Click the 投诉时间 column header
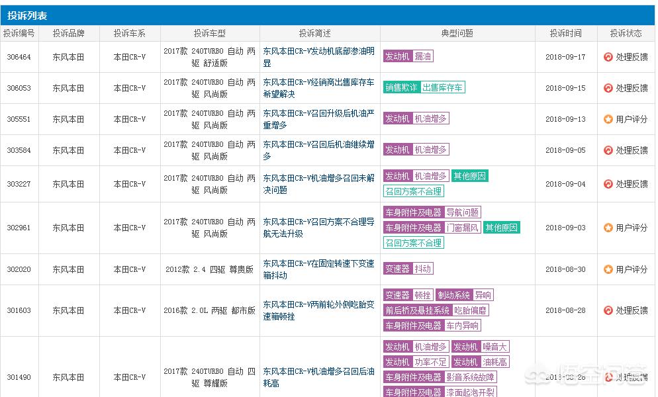The image size is (658, 397). coord(566,33)
